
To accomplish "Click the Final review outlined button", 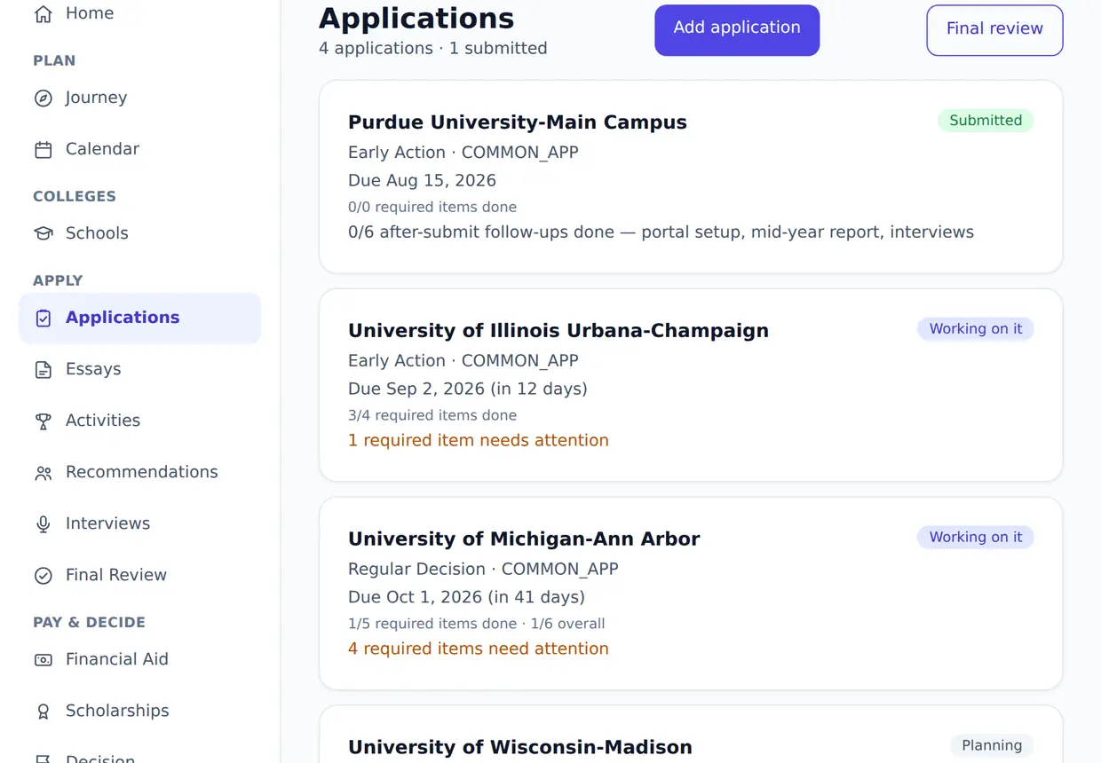I will pyautogui.click(x=994, y=30).
